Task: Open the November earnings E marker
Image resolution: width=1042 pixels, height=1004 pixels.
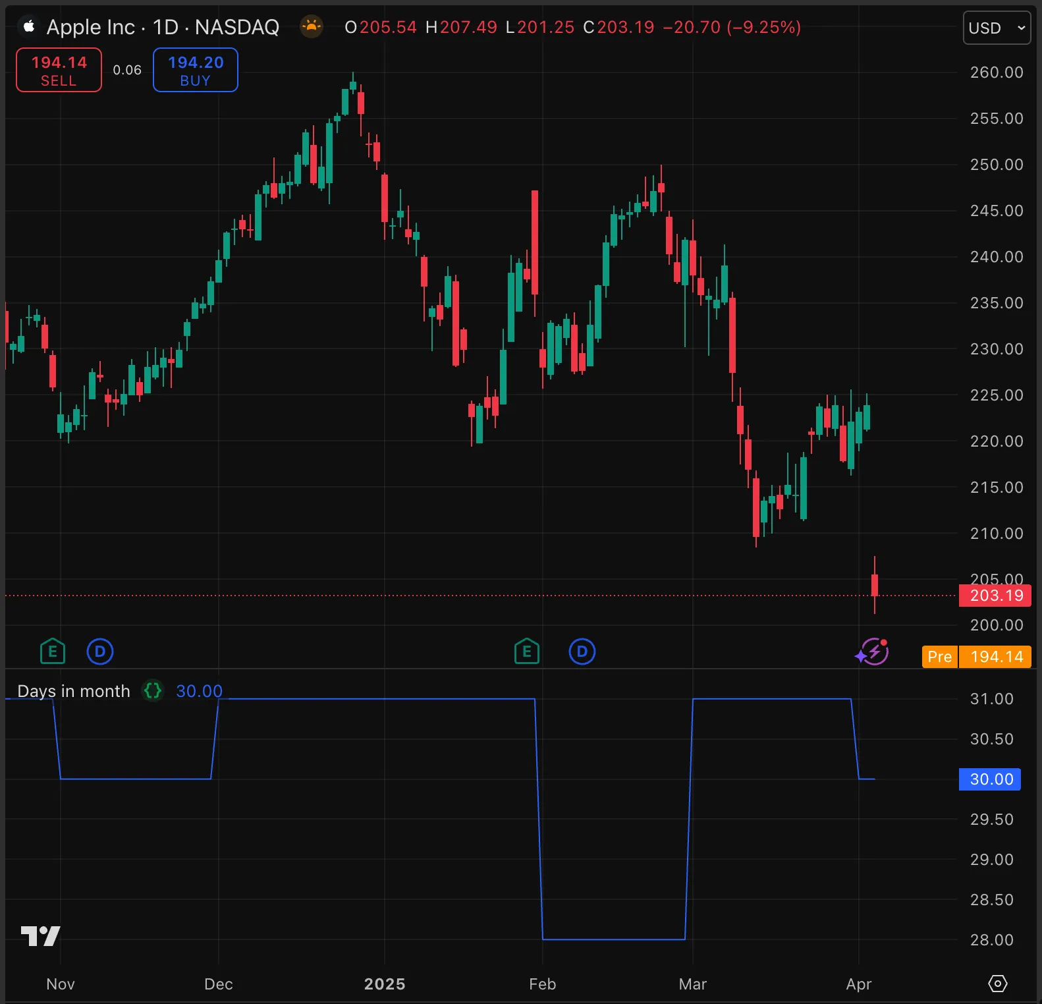Action: coord(53,652)
